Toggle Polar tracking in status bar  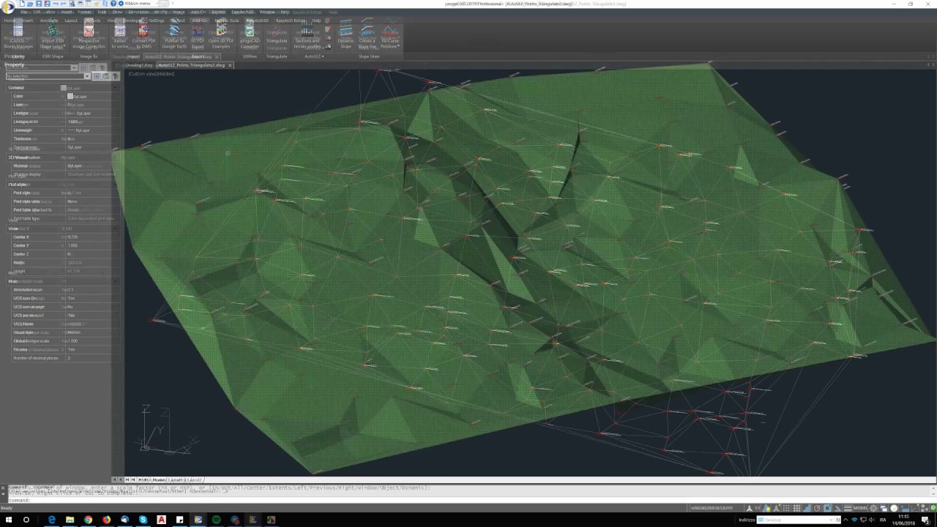[816, 508]
